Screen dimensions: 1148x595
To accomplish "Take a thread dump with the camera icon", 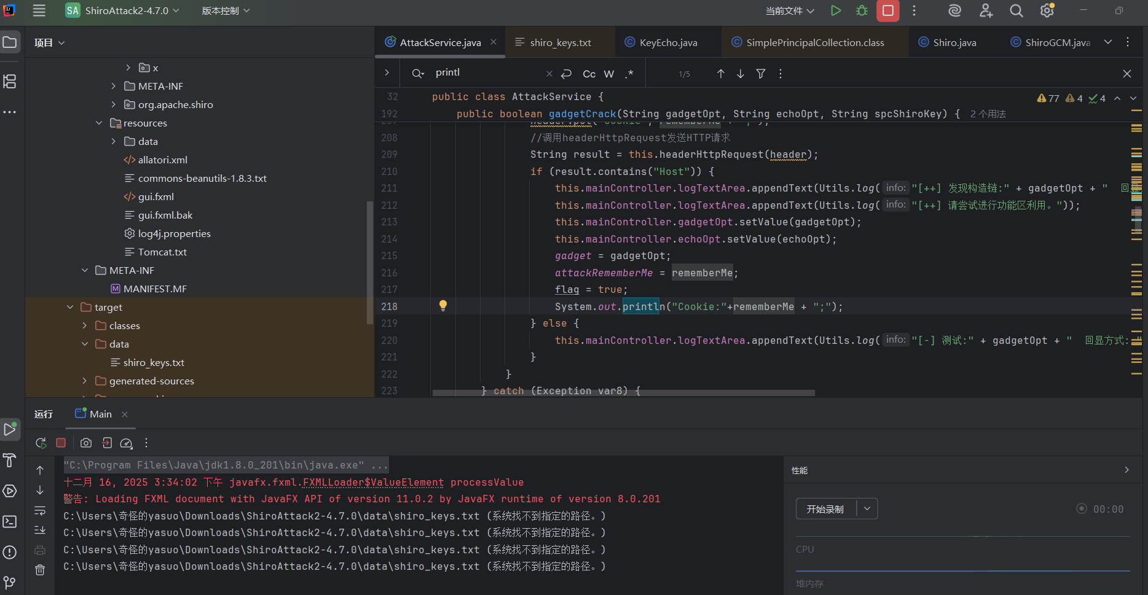I will (86, 443).
